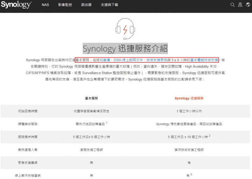252x179 pixels.
Task: Open the search icon in header
Action: (x=232, y=5)
